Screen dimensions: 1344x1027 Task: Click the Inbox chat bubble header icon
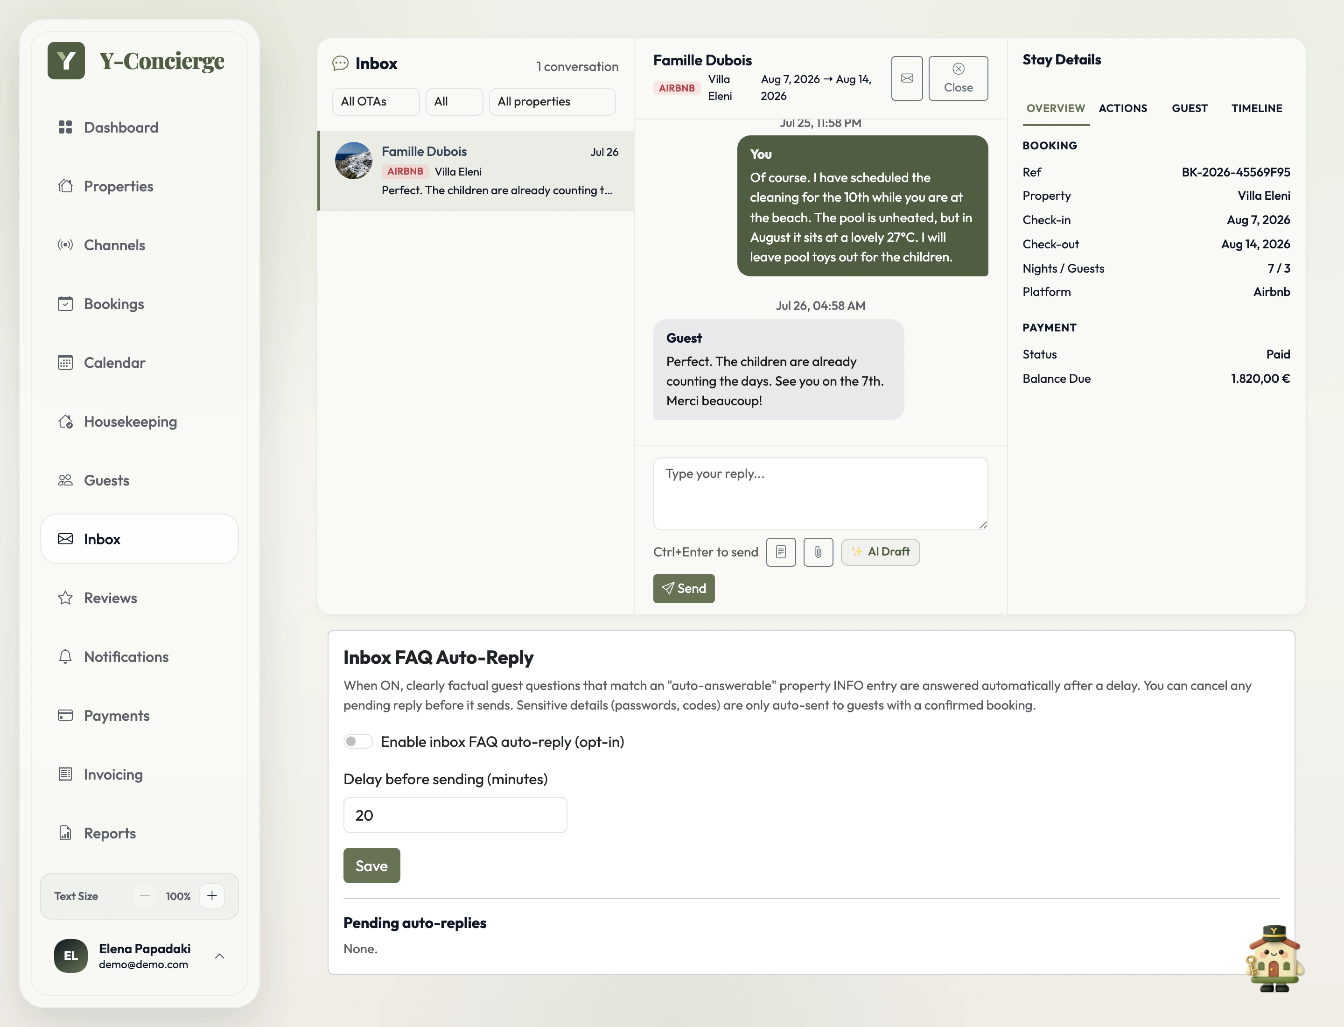click(340, 63)
